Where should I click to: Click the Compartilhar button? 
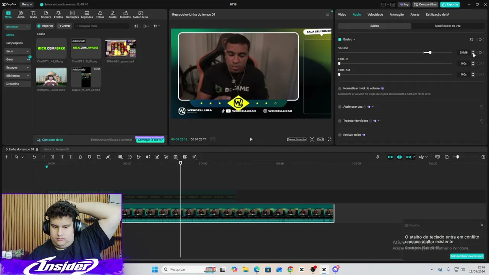[x=425, y=5]
